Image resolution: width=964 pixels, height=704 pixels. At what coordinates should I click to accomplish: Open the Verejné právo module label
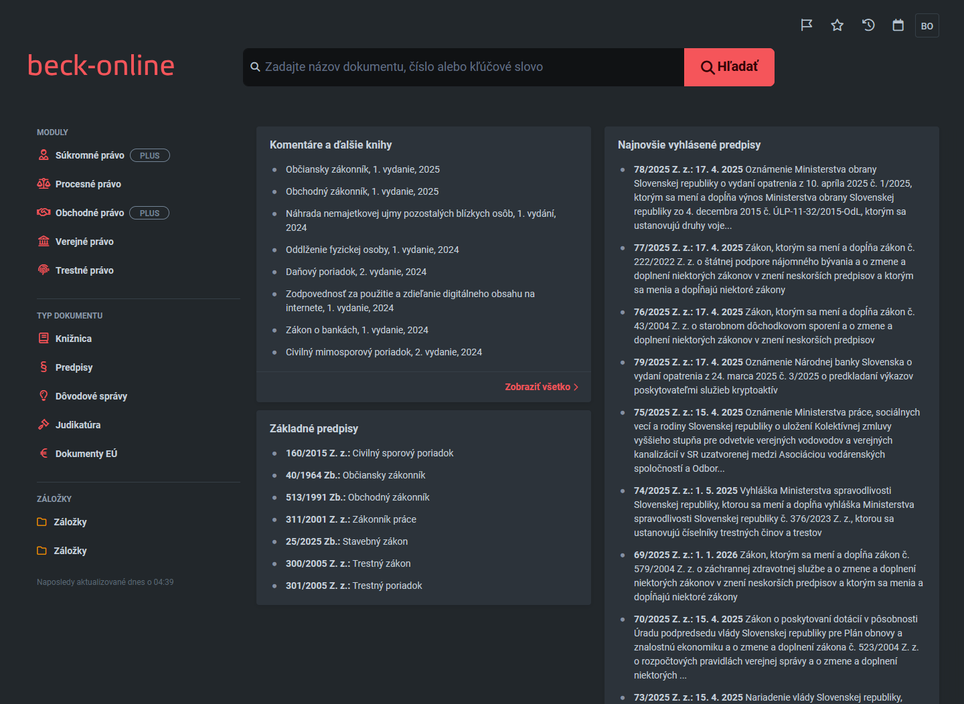(84, 242)
